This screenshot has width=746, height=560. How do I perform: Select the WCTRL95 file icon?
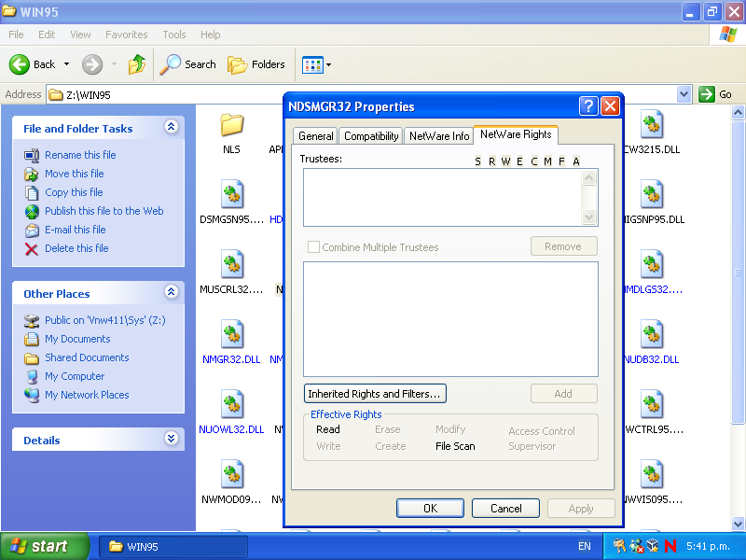coord(652,404)
